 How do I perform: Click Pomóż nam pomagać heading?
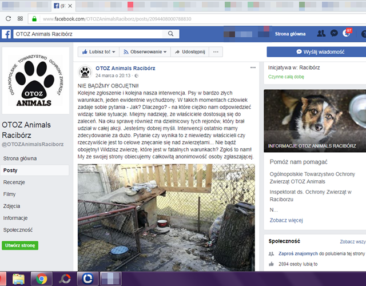click(x=299, y=162)
